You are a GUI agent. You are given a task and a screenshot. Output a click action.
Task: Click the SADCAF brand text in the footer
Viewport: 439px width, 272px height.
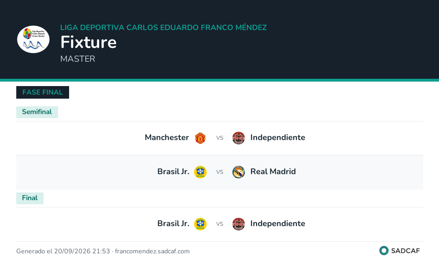pyautogui.click(x=405, y=251)
